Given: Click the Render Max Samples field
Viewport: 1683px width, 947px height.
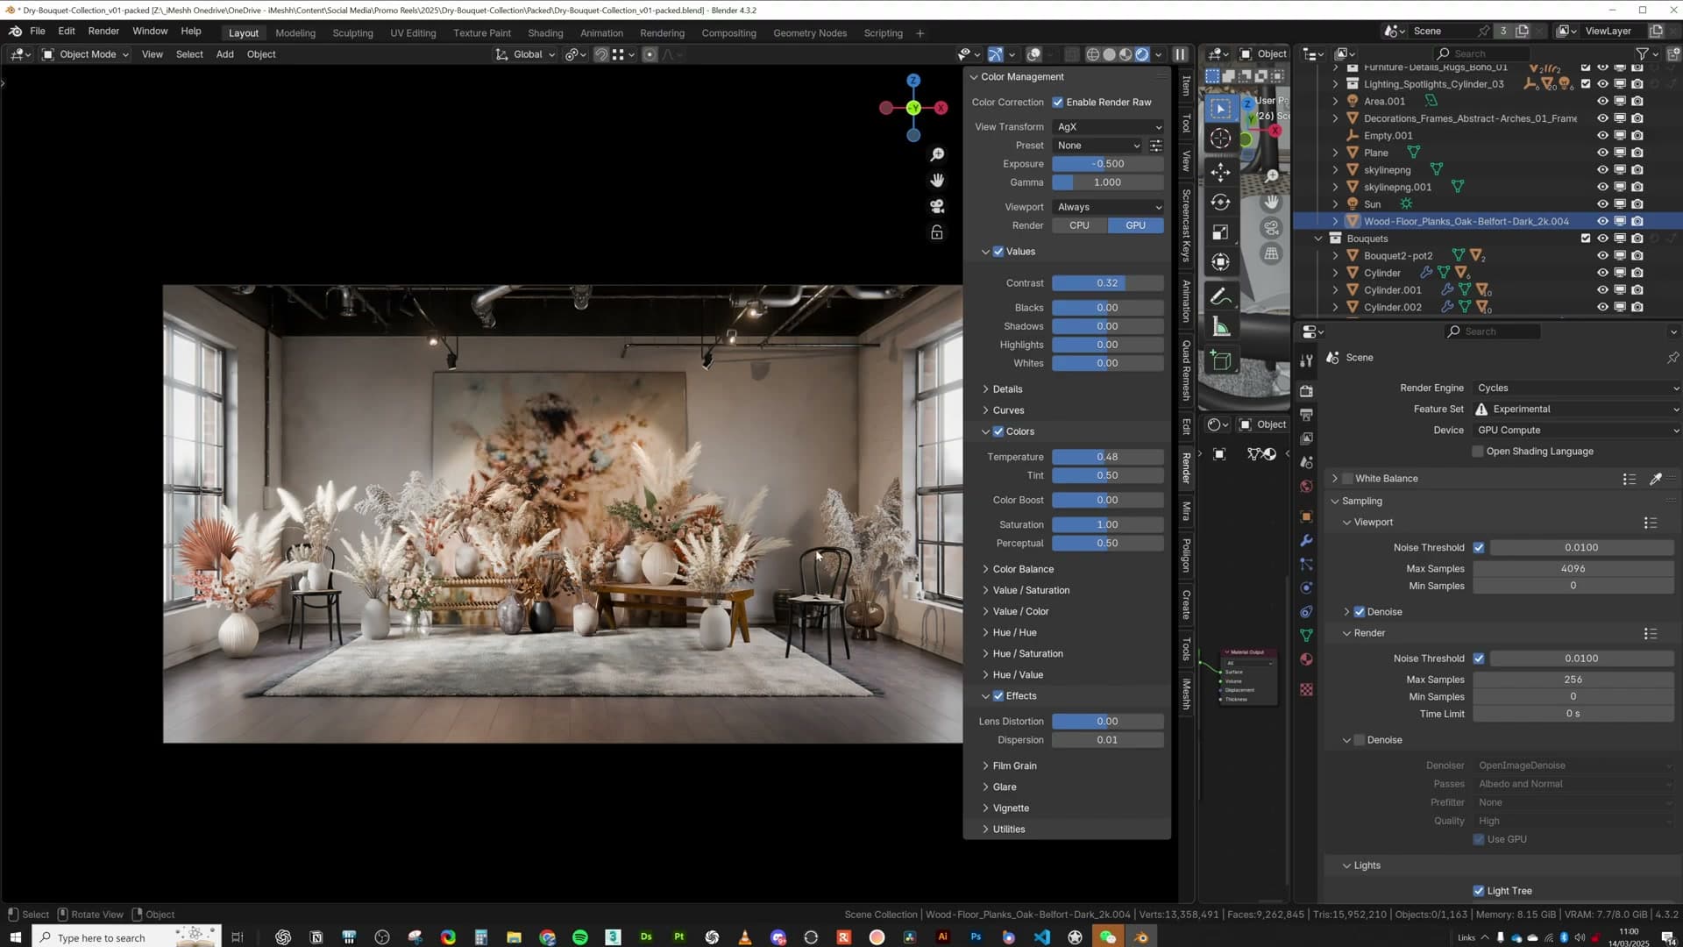Looking at the screenshot, I should pos(1573,680).
